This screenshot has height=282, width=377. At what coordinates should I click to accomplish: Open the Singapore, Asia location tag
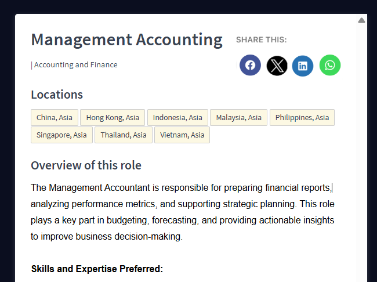pos(61,135)
